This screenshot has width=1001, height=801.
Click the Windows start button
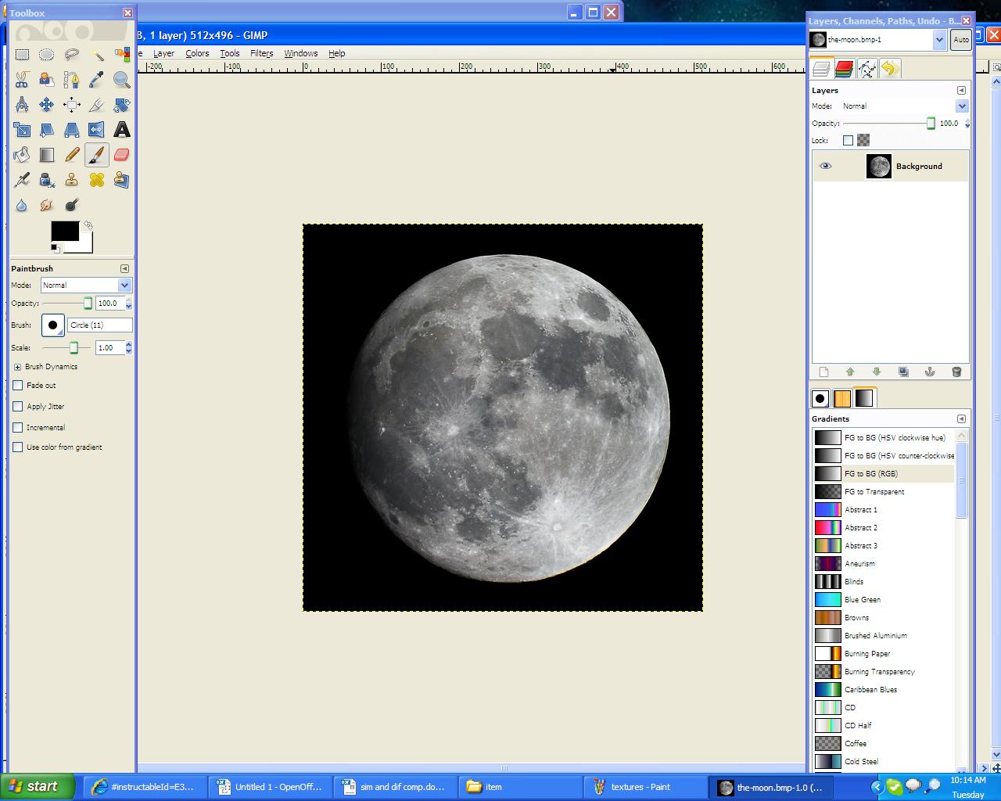38,787
